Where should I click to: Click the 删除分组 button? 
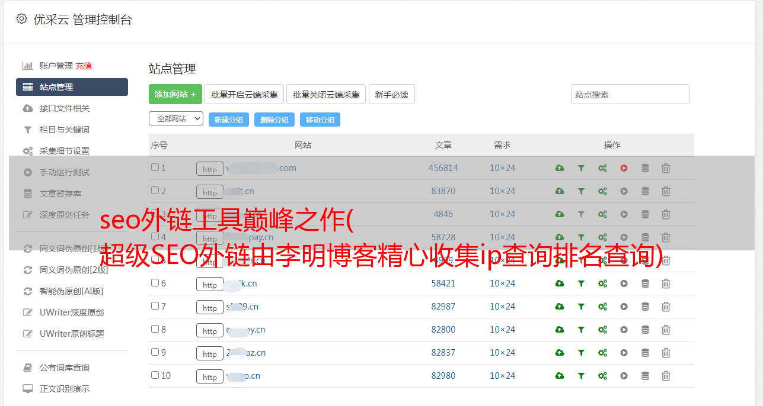point(274,120)
